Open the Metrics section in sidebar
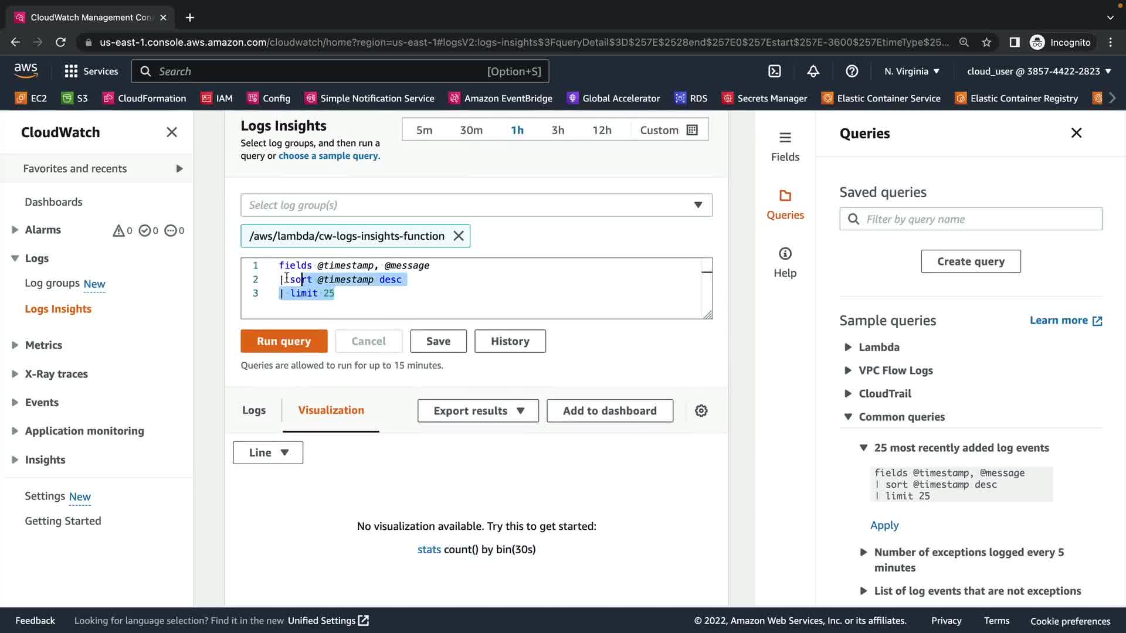Viewport: 1126px width, 633px height. tap(43, 345)
